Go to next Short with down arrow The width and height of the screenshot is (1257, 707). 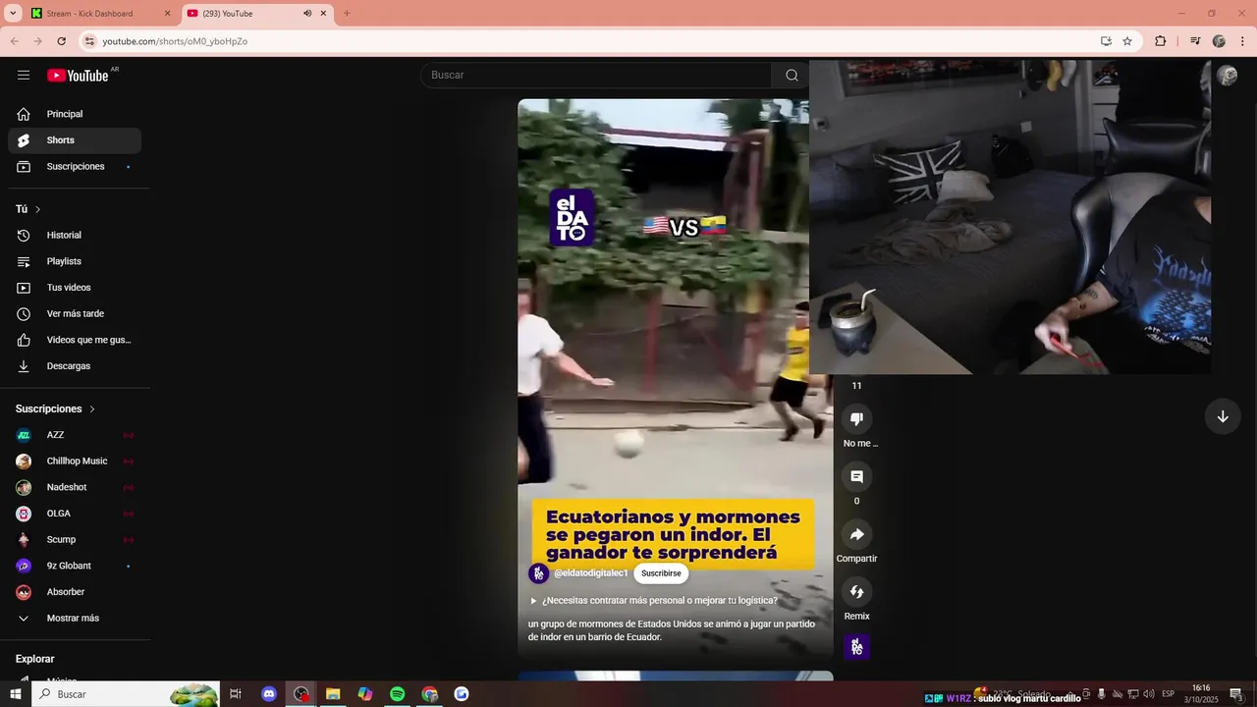coord(1223,416)
